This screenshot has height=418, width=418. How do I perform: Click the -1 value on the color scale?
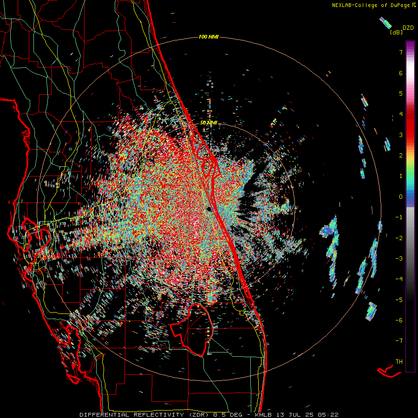pos(399,217)
